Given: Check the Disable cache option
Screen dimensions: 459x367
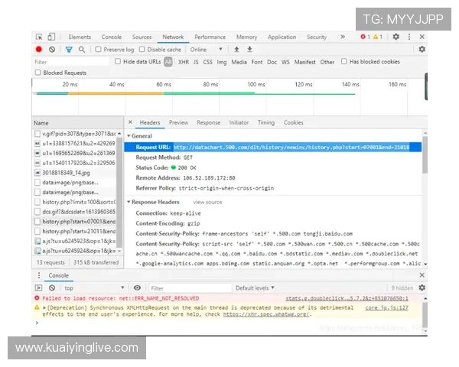Looking at the screenshot, I should [x=142, y=50].
